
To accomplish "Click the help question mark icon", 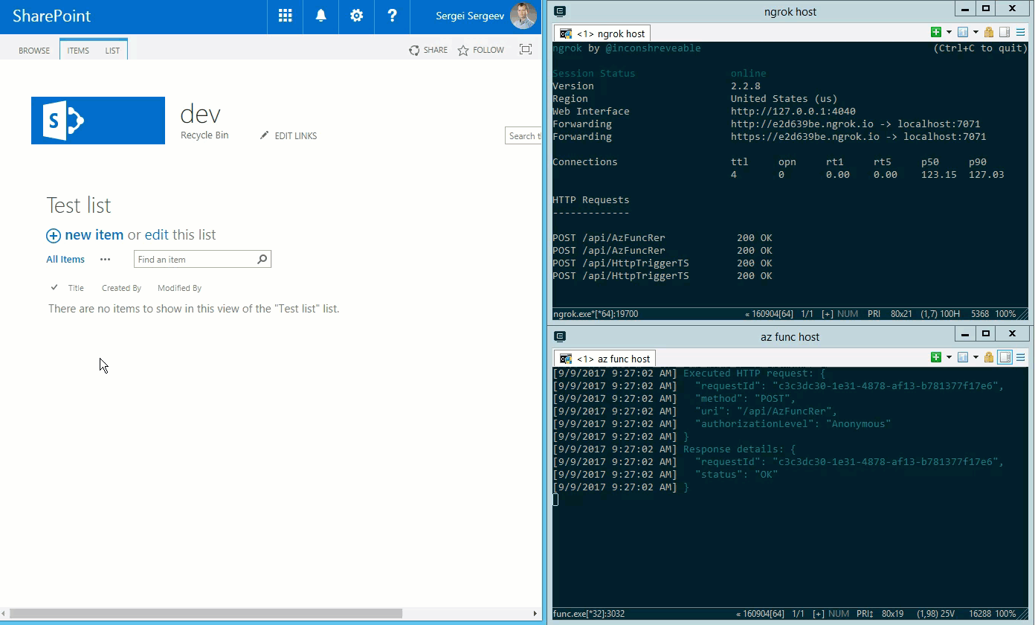I will (393, 16).
